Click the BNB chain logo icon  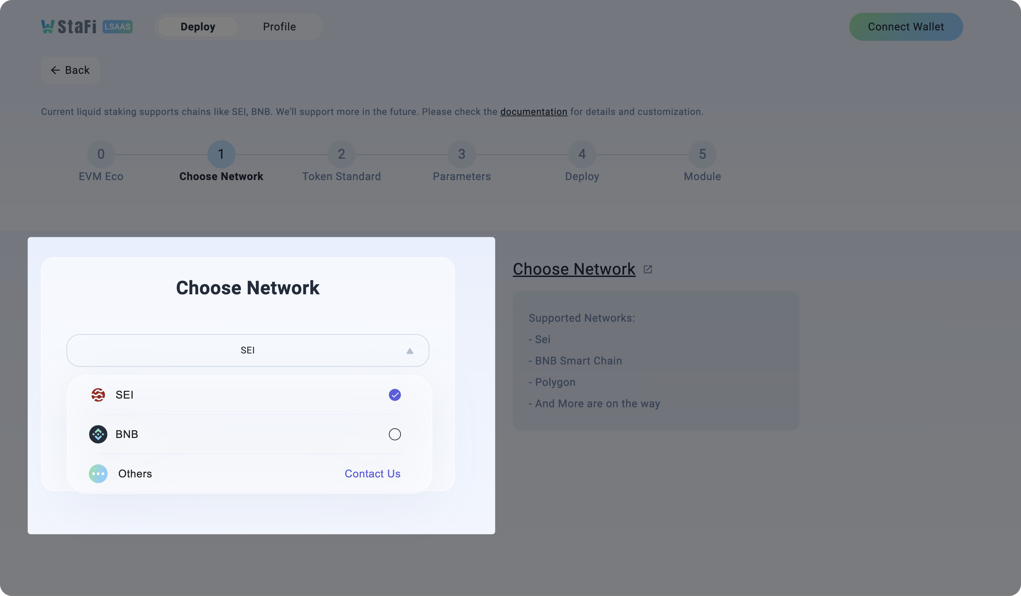click(x=98, y=434)
